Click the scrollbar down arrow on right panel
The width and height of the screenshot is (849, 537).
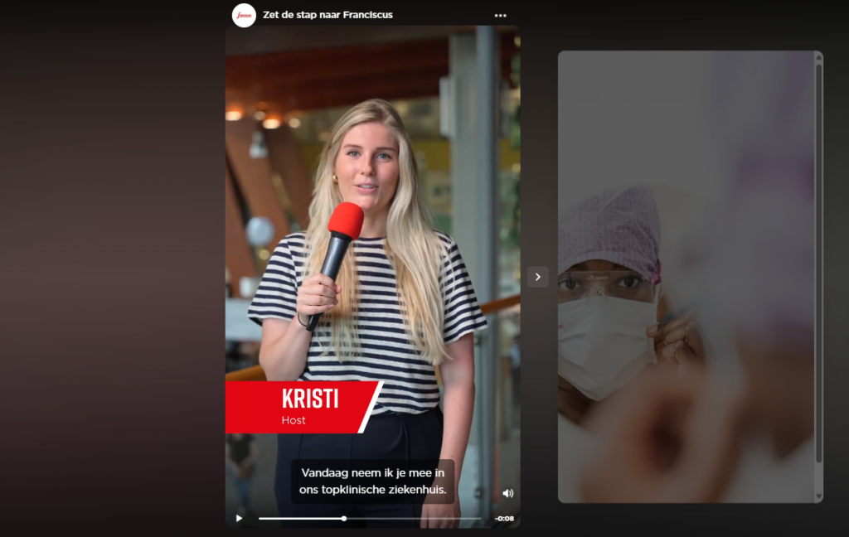[819, 497]
